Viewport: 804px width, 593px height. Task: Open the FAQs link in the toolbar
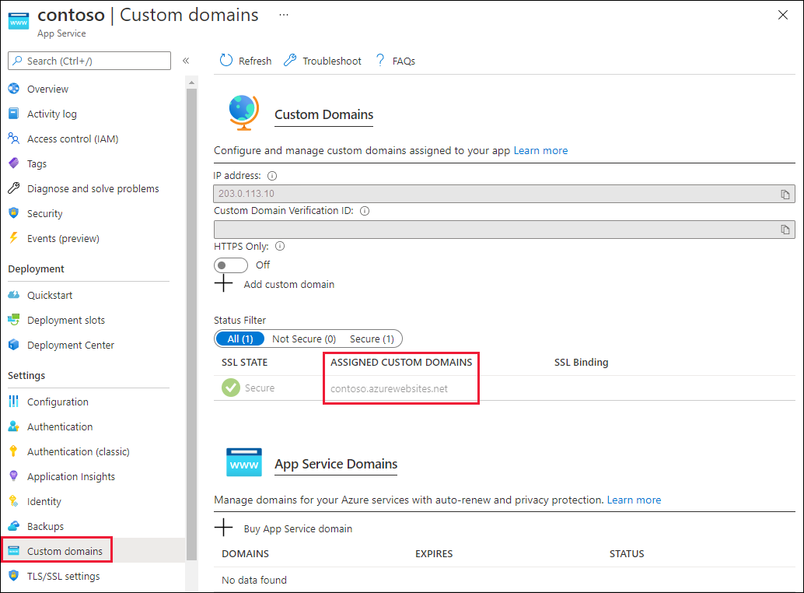click(x=403, y=61)
